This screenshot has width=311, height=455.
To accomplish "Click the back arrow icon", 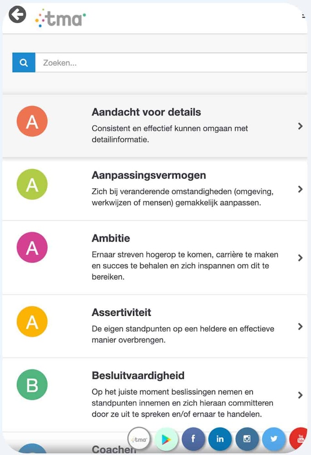I will coord(17,14).
